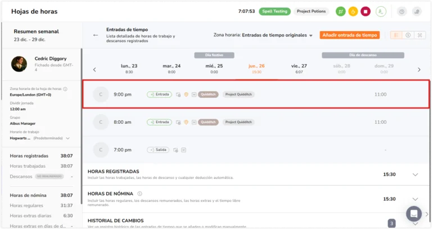Open the help question mark icon
432x229 pixels.
point(402,12)
